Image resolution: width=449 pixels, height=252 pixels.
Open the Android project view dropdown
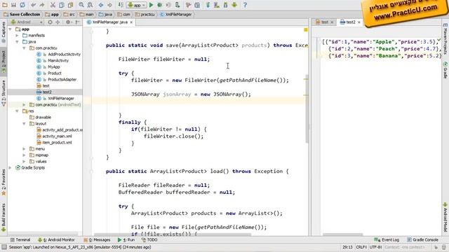click(27, 22)
